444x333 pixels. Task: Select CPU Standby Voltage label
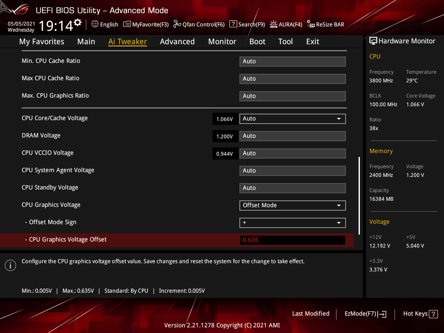(x=50, y=187)
